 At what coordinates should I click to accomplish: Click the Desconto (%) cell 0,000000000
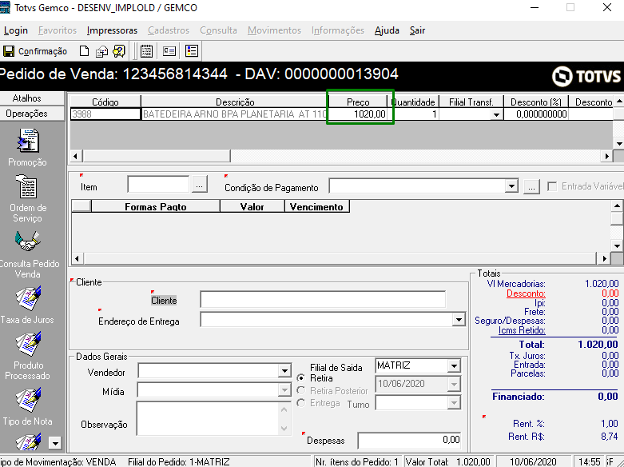tap(536, 114)
